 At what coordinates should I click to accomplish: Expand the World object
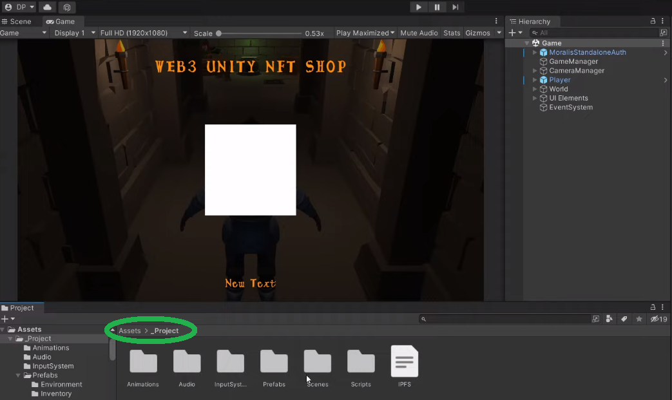tap(534, 89)
